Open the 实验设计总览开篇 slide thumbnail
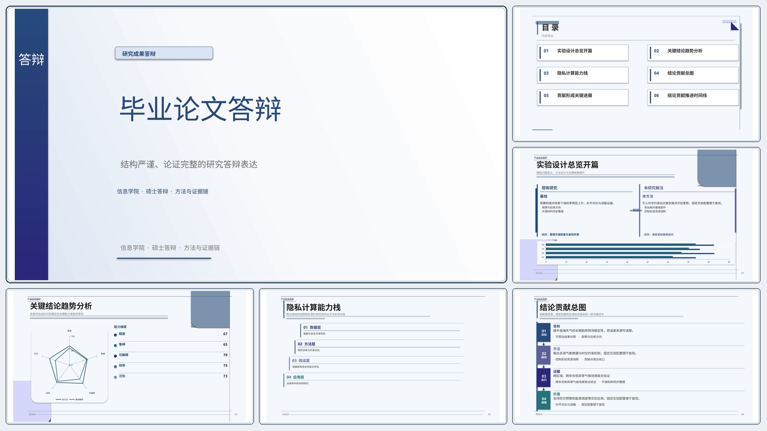This screenshot has height=431, width=767. [636, 215]
